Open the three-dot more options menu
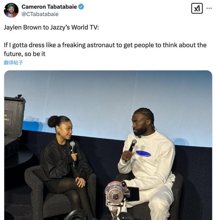This screenshot has width=216, height=220. pos(209,8)
